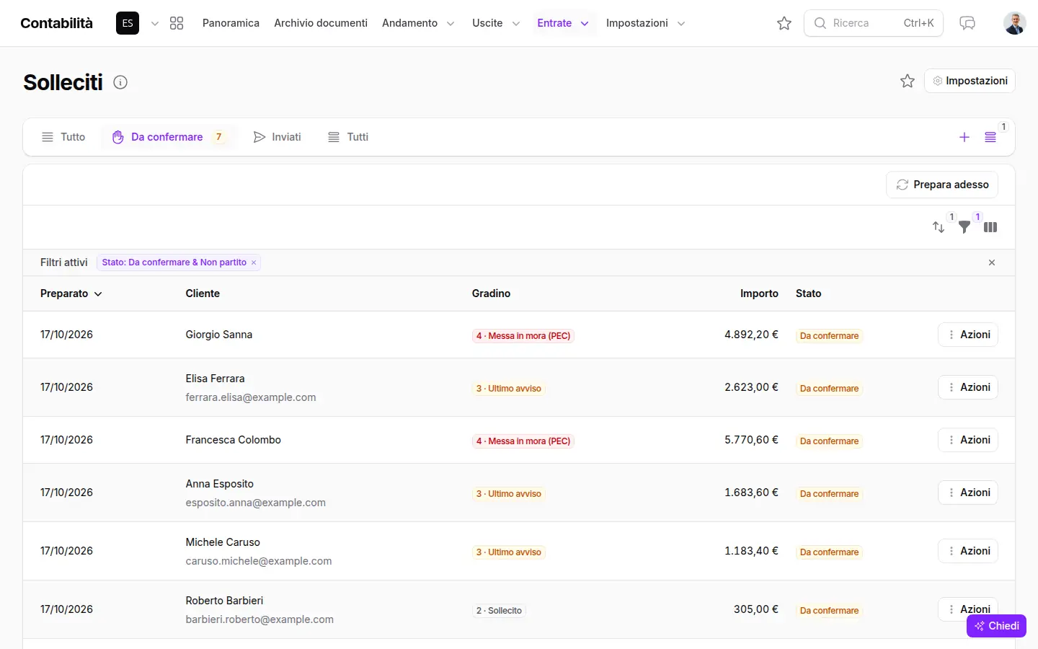
Task: Expand the company switcher chevron
Action: 154,23
